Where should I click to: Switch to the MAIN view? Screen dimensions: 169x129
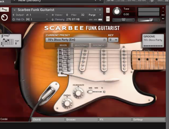pyautogui.click(x=63, y=45)
